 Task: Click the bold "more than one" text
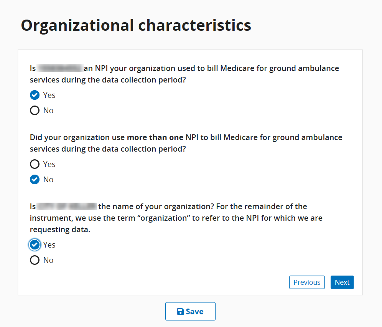155,137
